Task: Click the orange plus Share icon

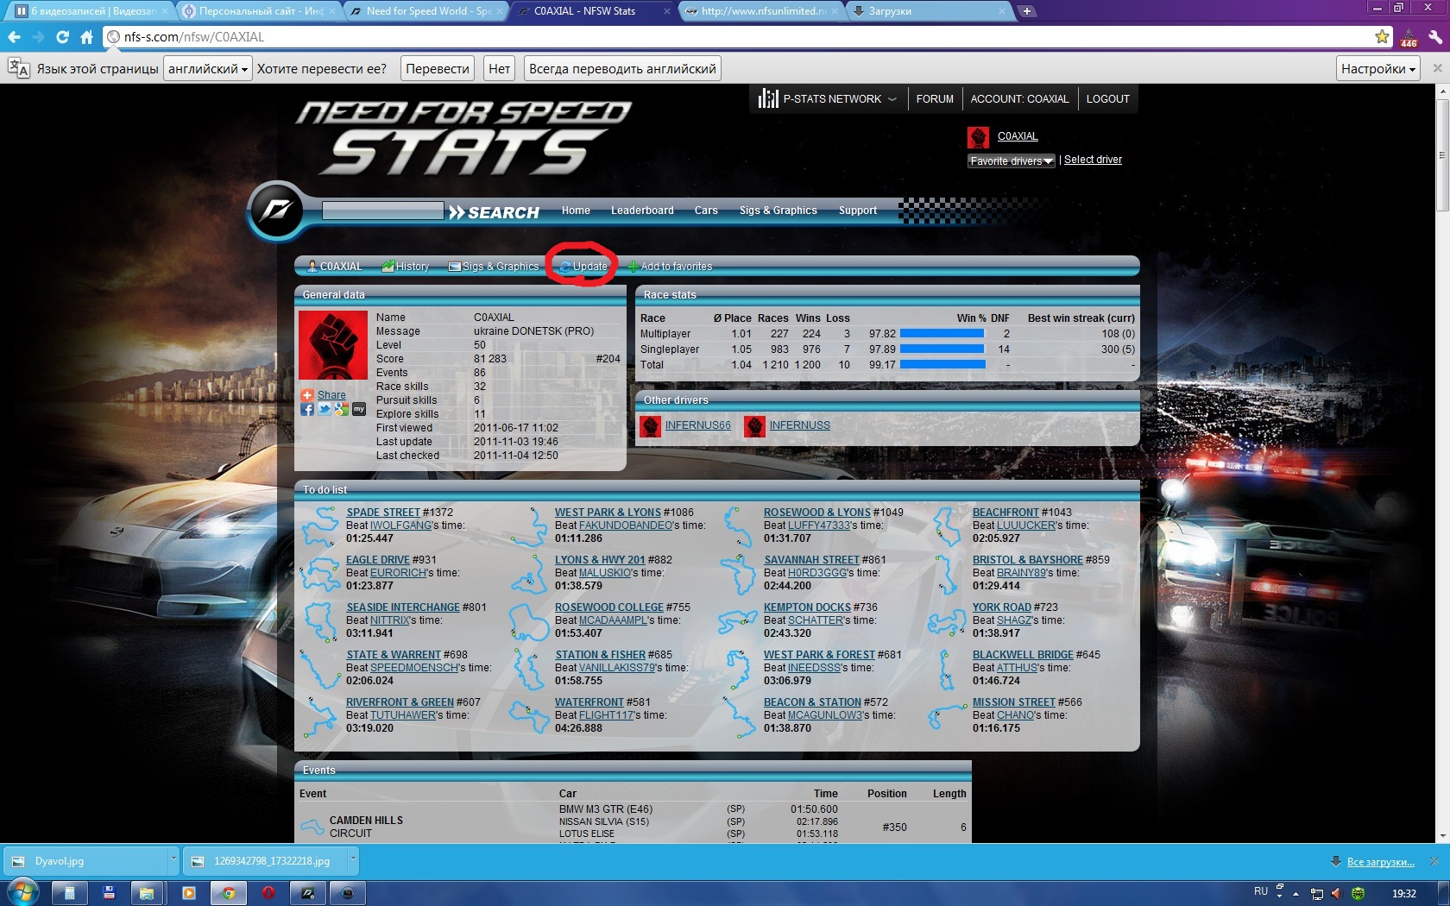Action: [307, 394]
